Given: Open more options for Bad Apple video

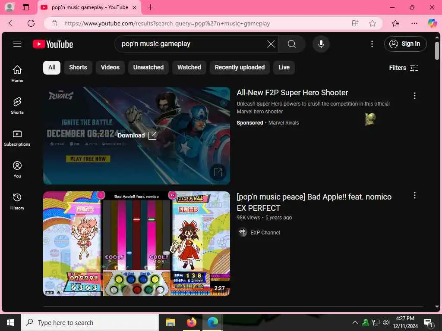Looking at the screenshot, I should coord(415,195).
